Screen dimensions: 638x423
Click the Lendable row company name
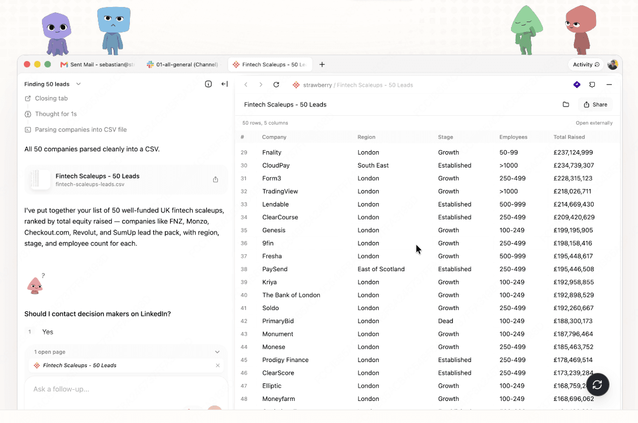[x=276, y=204]
